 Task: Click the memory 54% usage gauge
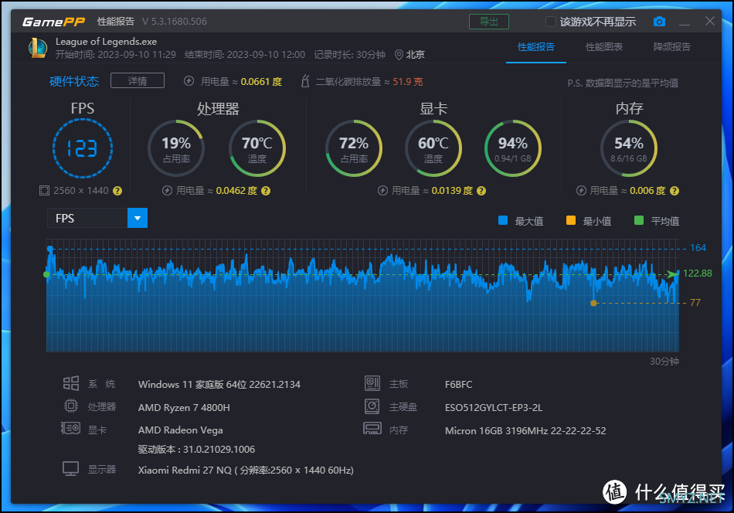(629, 148)
